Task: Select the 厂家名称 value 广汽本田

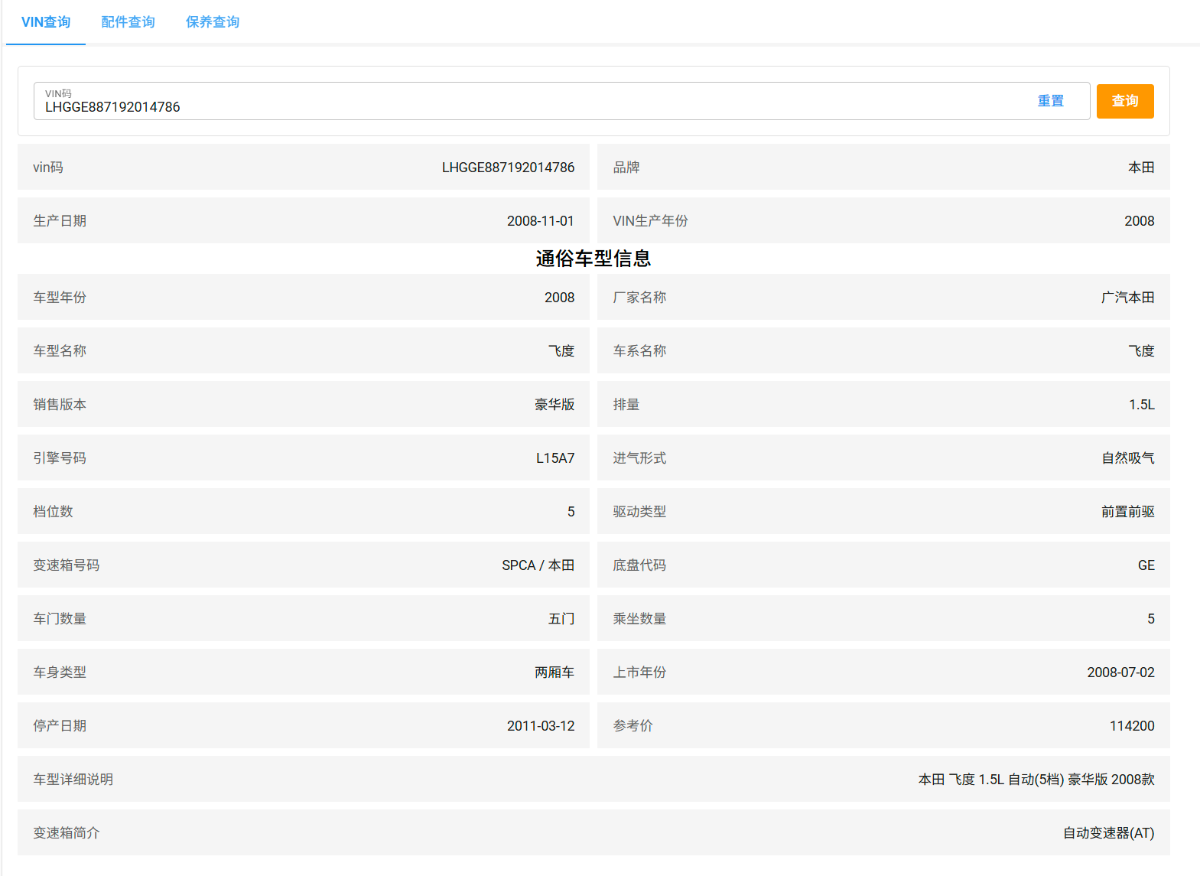Action: pyautogui.click(x=1128, y=298)
